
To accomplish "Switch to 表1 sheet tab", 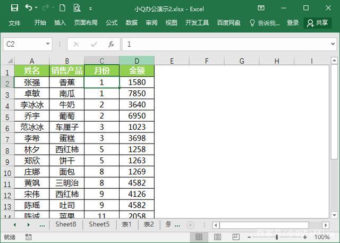I will tap(126, 224).
